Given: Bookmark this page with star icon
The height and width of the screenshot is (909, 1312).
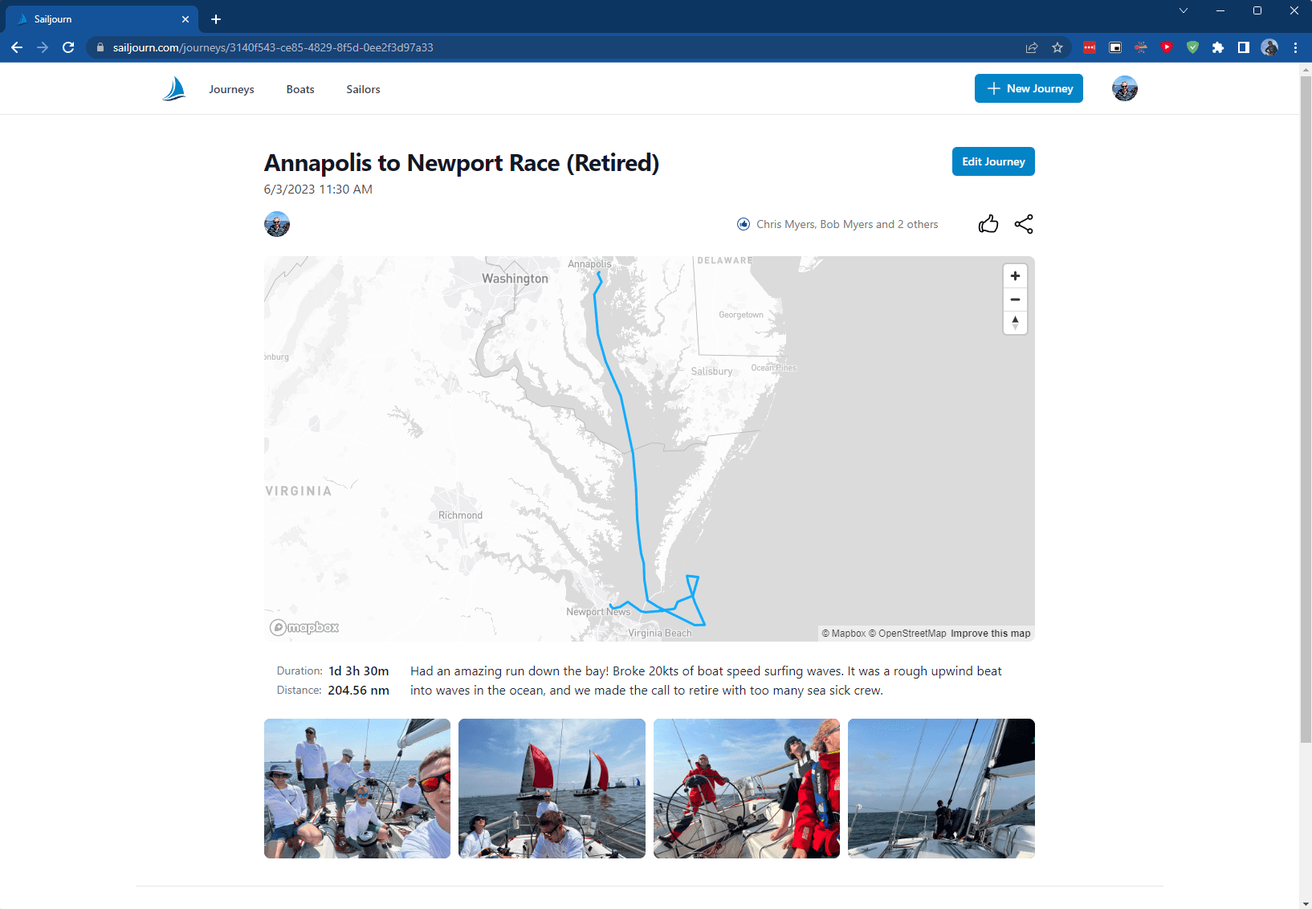Looking at the screenshot, I should tap(1057, 47).
